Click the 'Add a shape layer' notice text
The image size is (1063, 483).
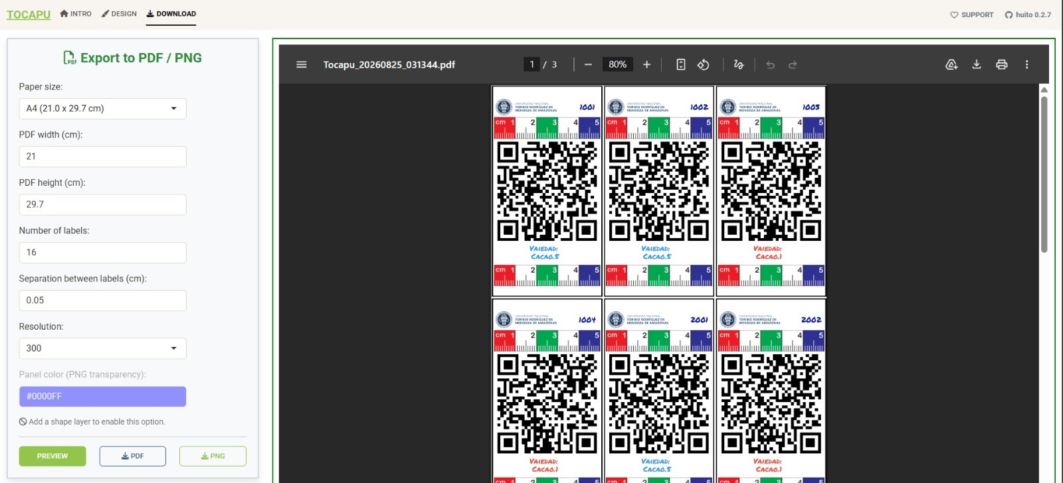click(x=92, y=422)
